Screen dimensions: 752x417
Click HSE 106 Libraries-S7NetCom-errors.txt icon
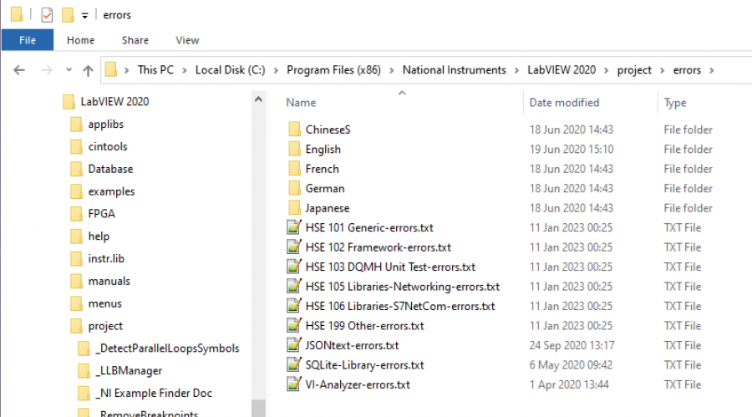click(x=294, y=306)
